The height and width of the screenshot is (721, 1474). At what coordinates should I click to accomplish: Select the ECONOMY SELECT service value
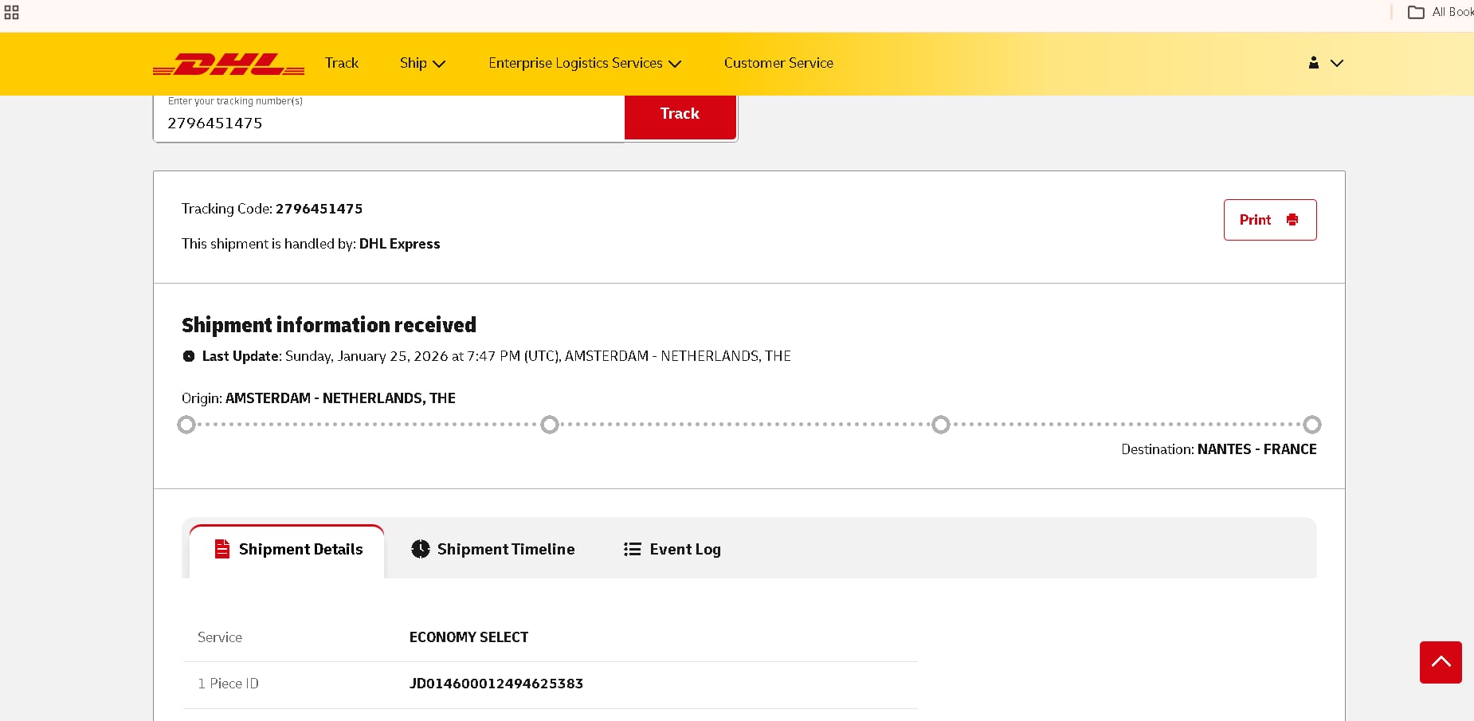point(469,637)
